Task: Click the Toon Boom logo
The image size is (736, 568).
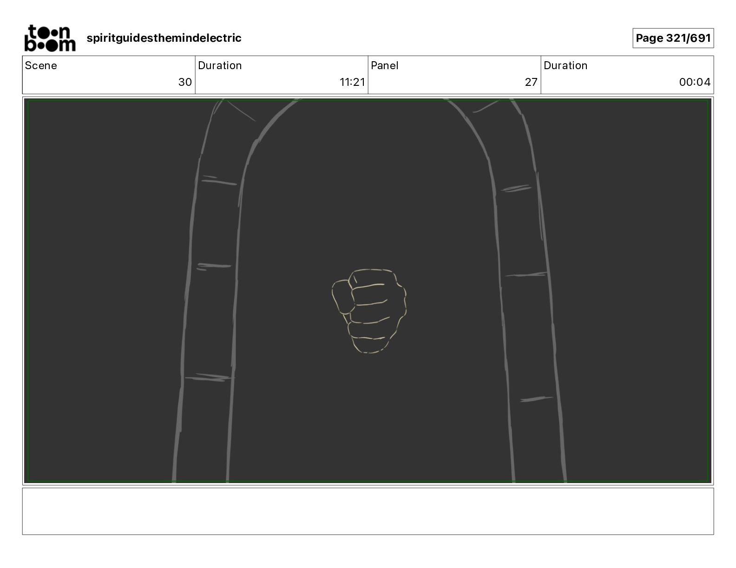Action: pos(50,38)
